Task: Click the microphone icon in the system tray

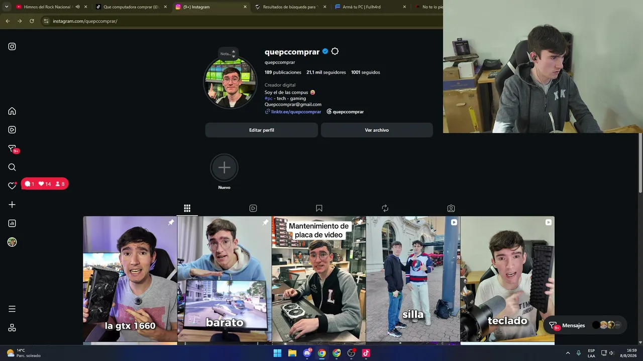Action: coord(579,353)
